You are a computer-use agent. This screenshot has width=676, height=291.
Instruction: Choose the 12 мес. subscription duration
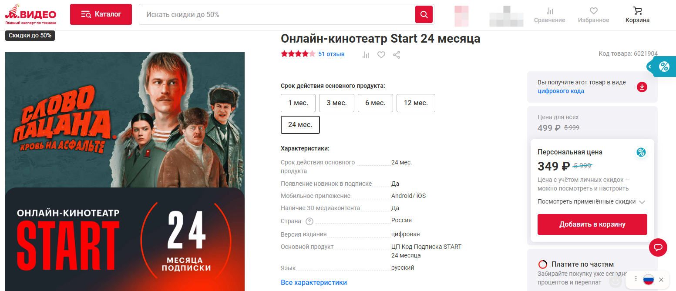click(x=416, y=103)
